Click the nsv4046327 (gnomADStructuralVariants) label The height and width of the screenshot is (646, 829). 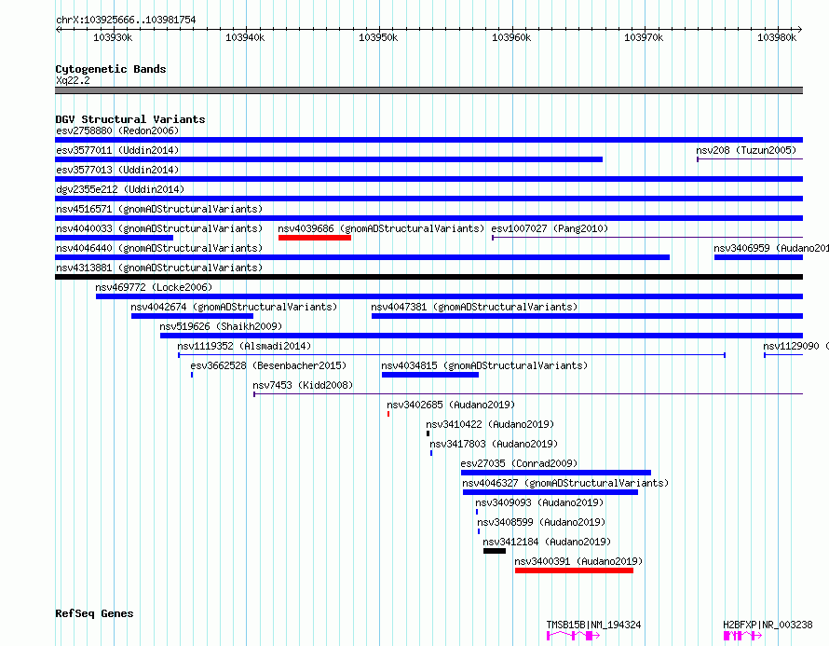point(565,483)
